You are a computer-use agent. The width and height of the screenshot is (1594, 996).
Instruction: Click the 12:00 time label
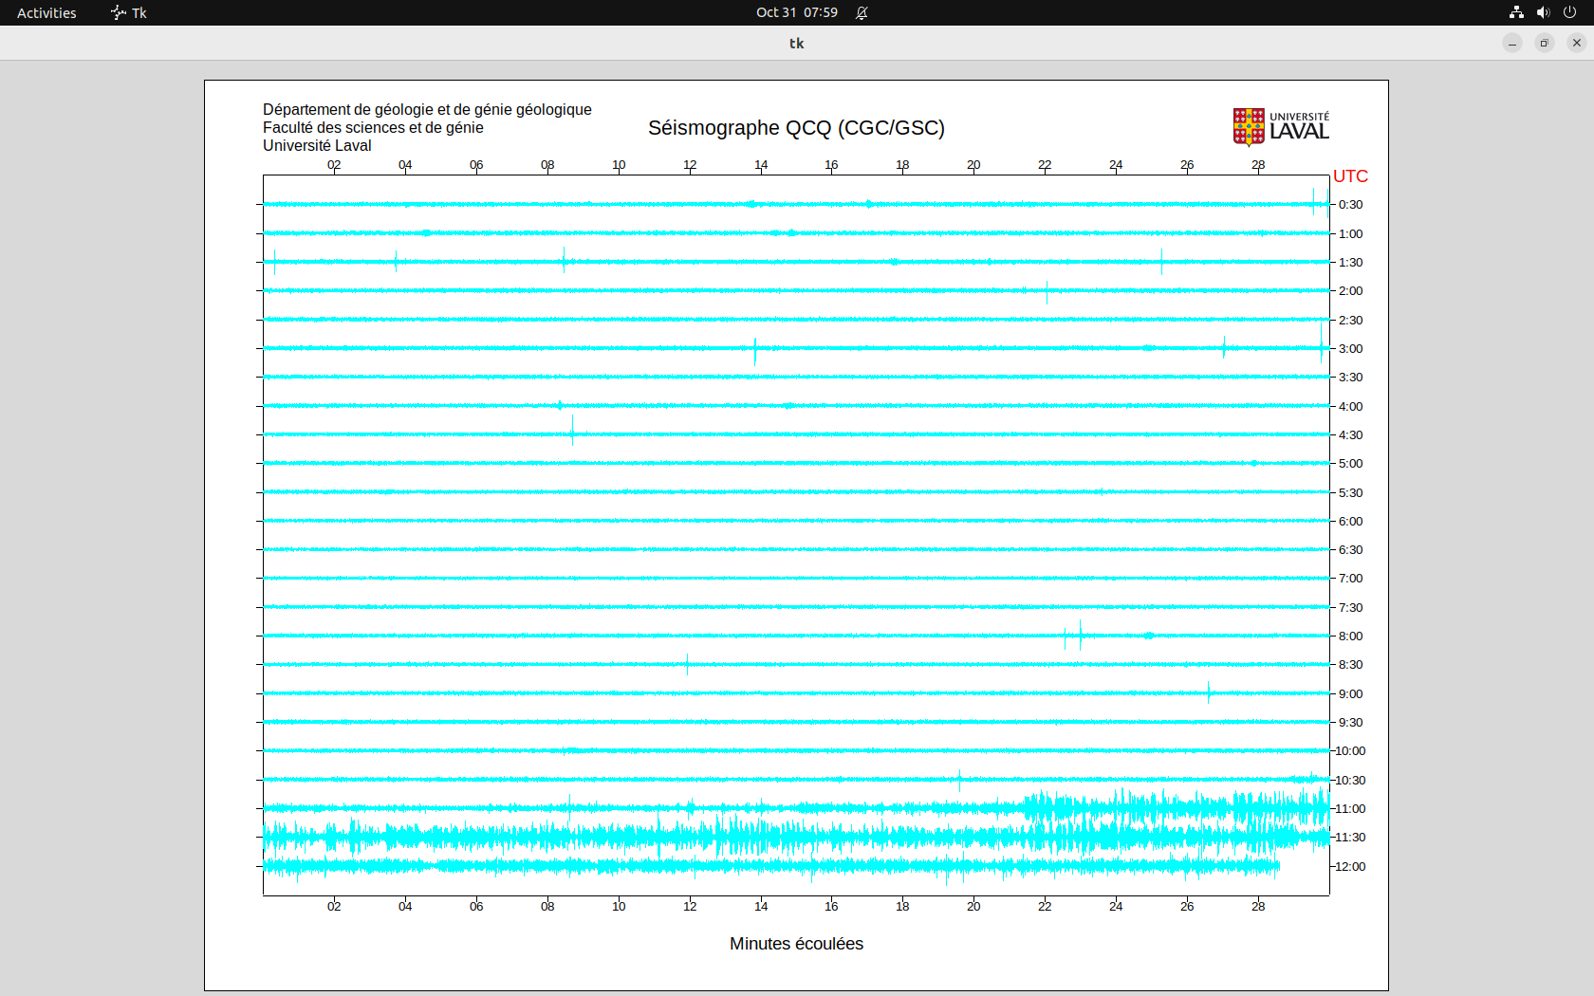(1350, 867)
